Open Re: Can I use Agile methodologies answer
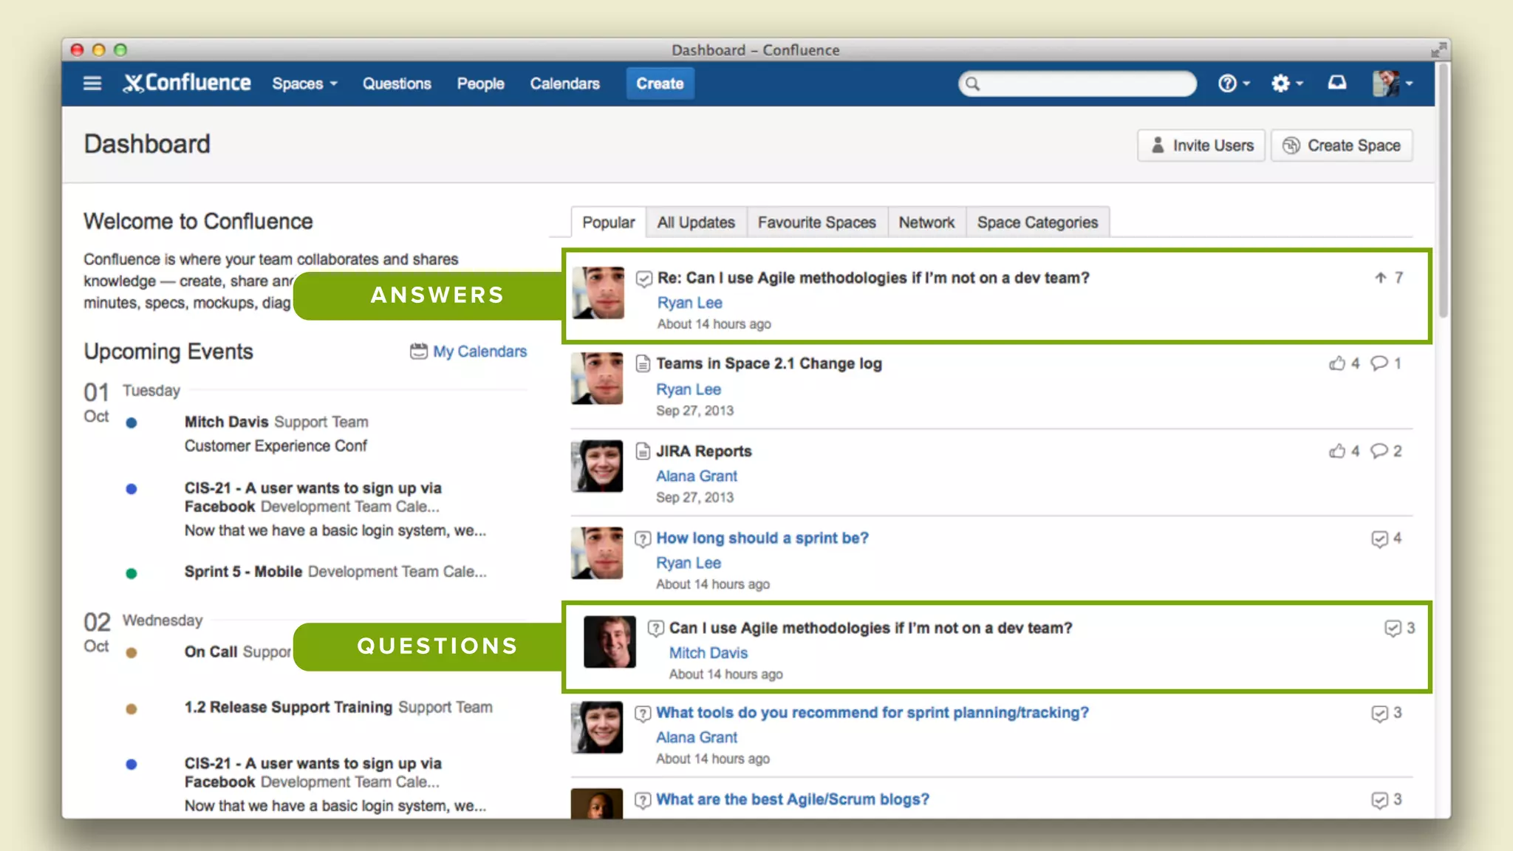Screen dimensions: 1513x851 873,278
